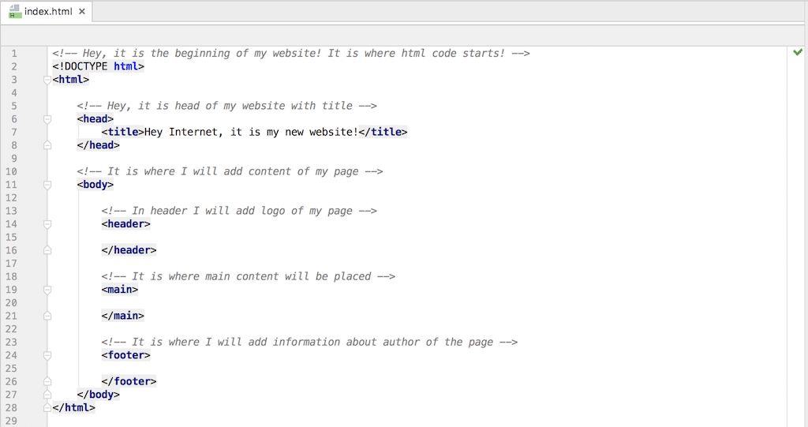Click the green checkmark inspection icon
808x427 pixels.
pyautogui.click(x=798, y=52)
